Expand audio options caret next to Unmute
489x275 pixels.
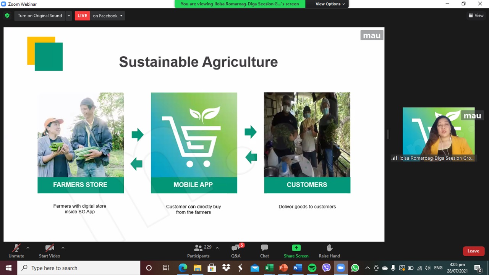point(28,247)
